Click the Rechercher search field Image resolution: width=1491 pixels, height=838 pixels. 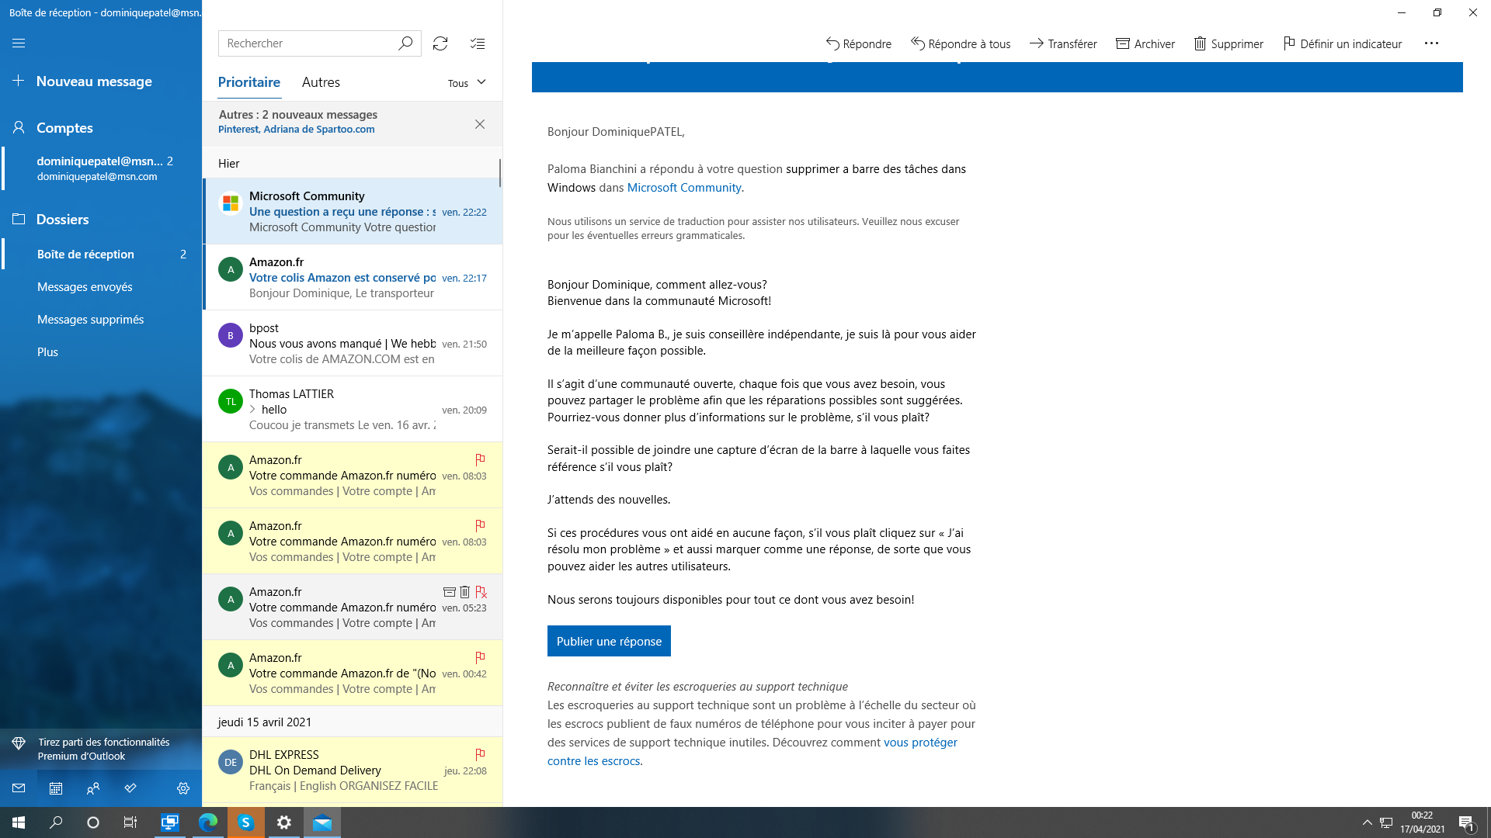coord(308,43)
